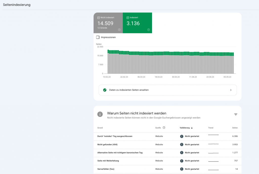The width and height of the screenshot is (259, 174).
Task: Click help icon in Indexiert tile
Action: click(148, 30)
